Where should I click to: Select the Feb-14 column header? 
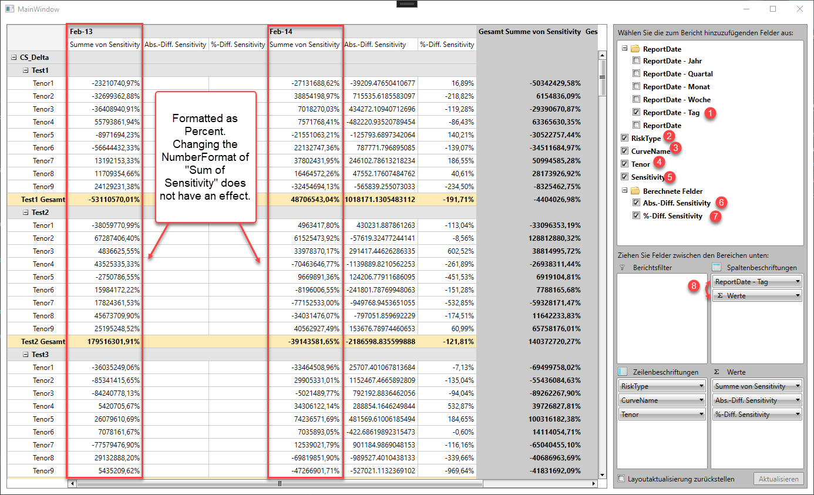pyautogui.click(x=280, y=31)
